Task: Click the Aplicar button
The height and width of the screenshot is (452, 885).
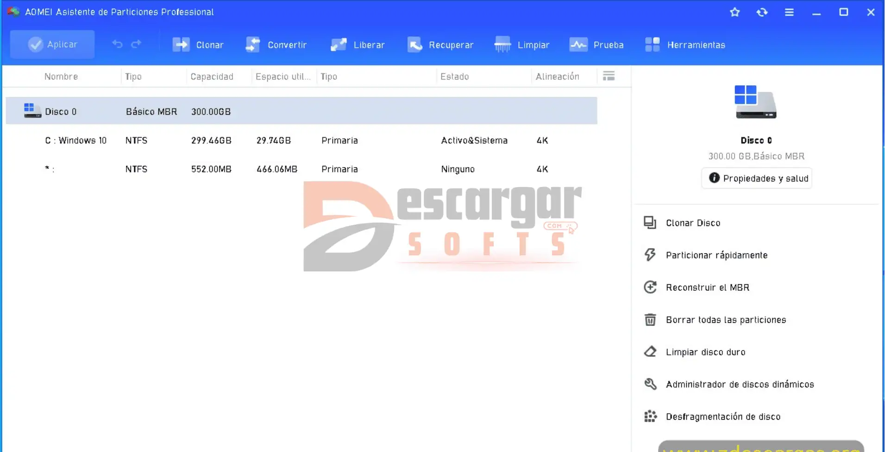Action: [52, 44]
